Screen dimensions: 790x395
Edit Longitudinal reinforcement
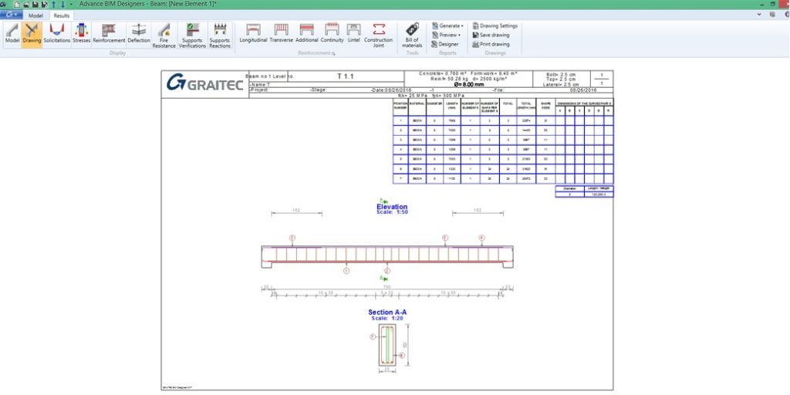tap(253, 35)
